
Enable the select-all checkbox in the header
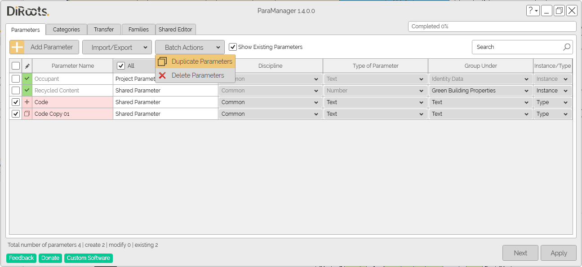click(x=16, y=66)
